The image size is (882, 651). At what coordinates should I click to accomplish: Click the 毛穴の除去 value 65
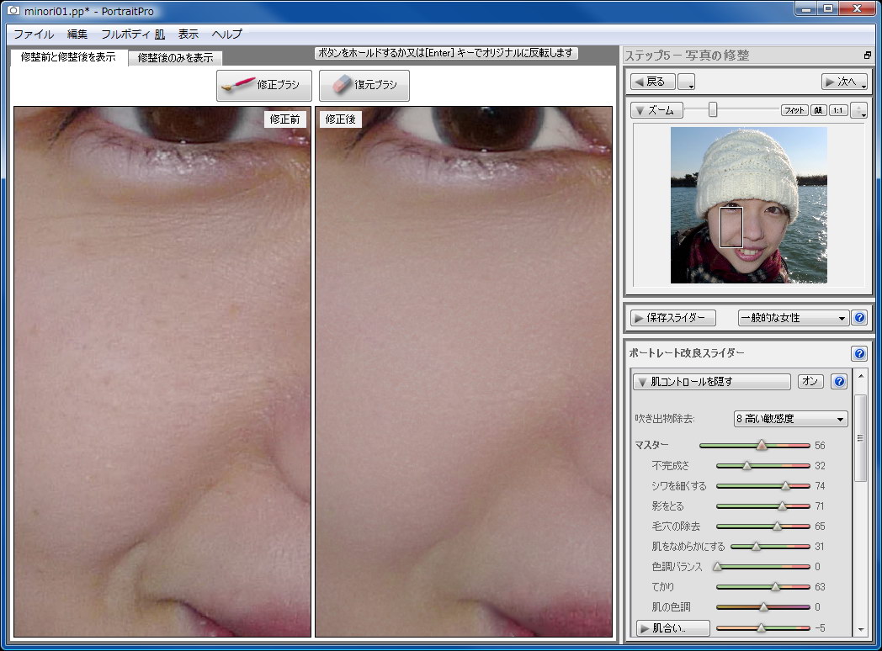(x=820, y=527)
